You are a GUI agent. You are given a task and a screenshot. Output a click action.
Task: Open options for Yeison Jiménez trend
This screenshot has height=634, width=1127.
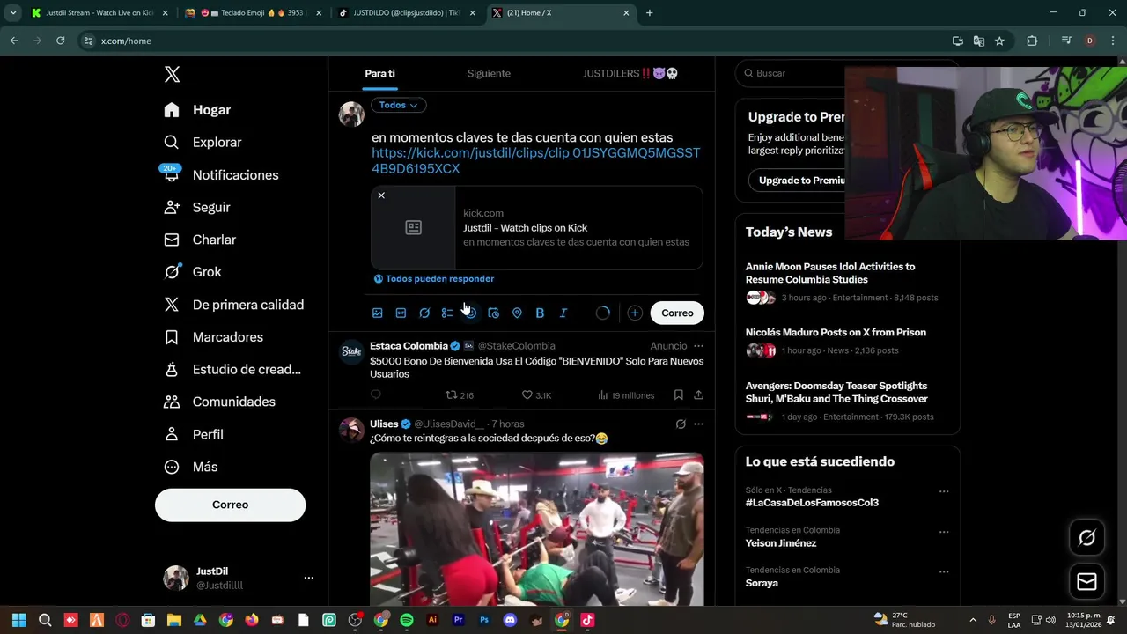point(944,532)
